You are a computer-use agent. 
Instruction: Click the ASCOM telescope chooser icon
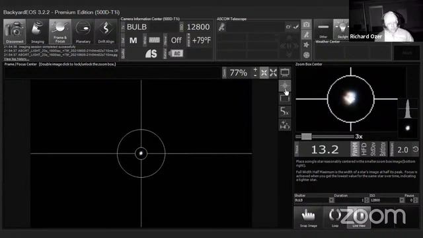click(222, 27)
